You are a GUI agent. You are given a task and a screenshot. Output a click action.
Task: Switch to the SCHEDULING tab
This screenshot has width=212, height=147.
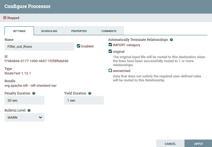(49, 31)
